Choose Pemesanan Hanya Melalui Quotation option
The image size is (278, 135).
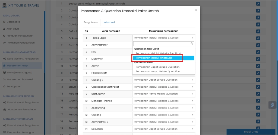pyautogui.click(x=157, y=71)
